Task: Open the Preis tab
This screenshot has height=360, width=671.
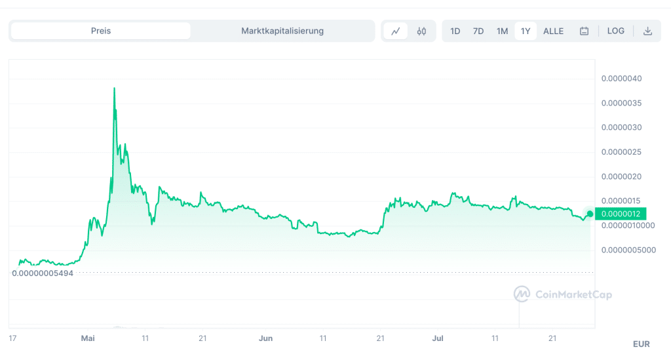Action: coord(101,31)
